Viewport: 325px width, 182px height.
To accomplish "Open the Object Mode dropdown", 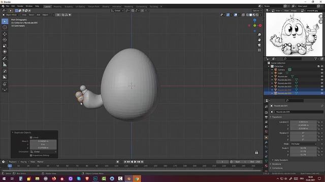I will [x=11, y=15].
